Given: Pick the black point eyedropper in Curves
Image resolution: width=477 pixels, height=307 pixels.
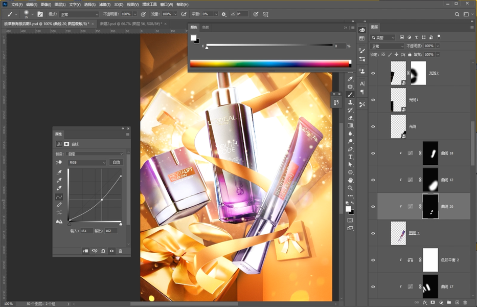Looking at the screenshot, I should point(59,172).
